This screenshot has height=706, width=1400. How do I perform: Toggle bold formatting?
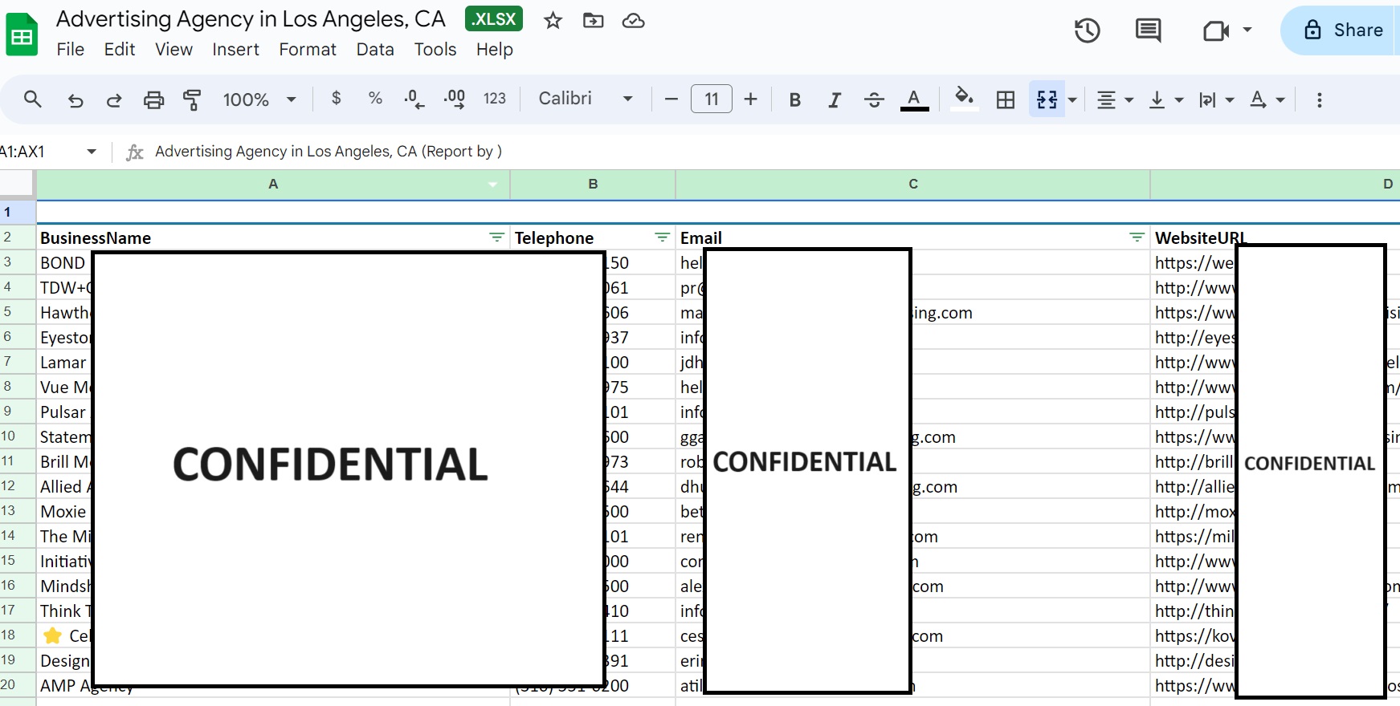coord(795,99)
